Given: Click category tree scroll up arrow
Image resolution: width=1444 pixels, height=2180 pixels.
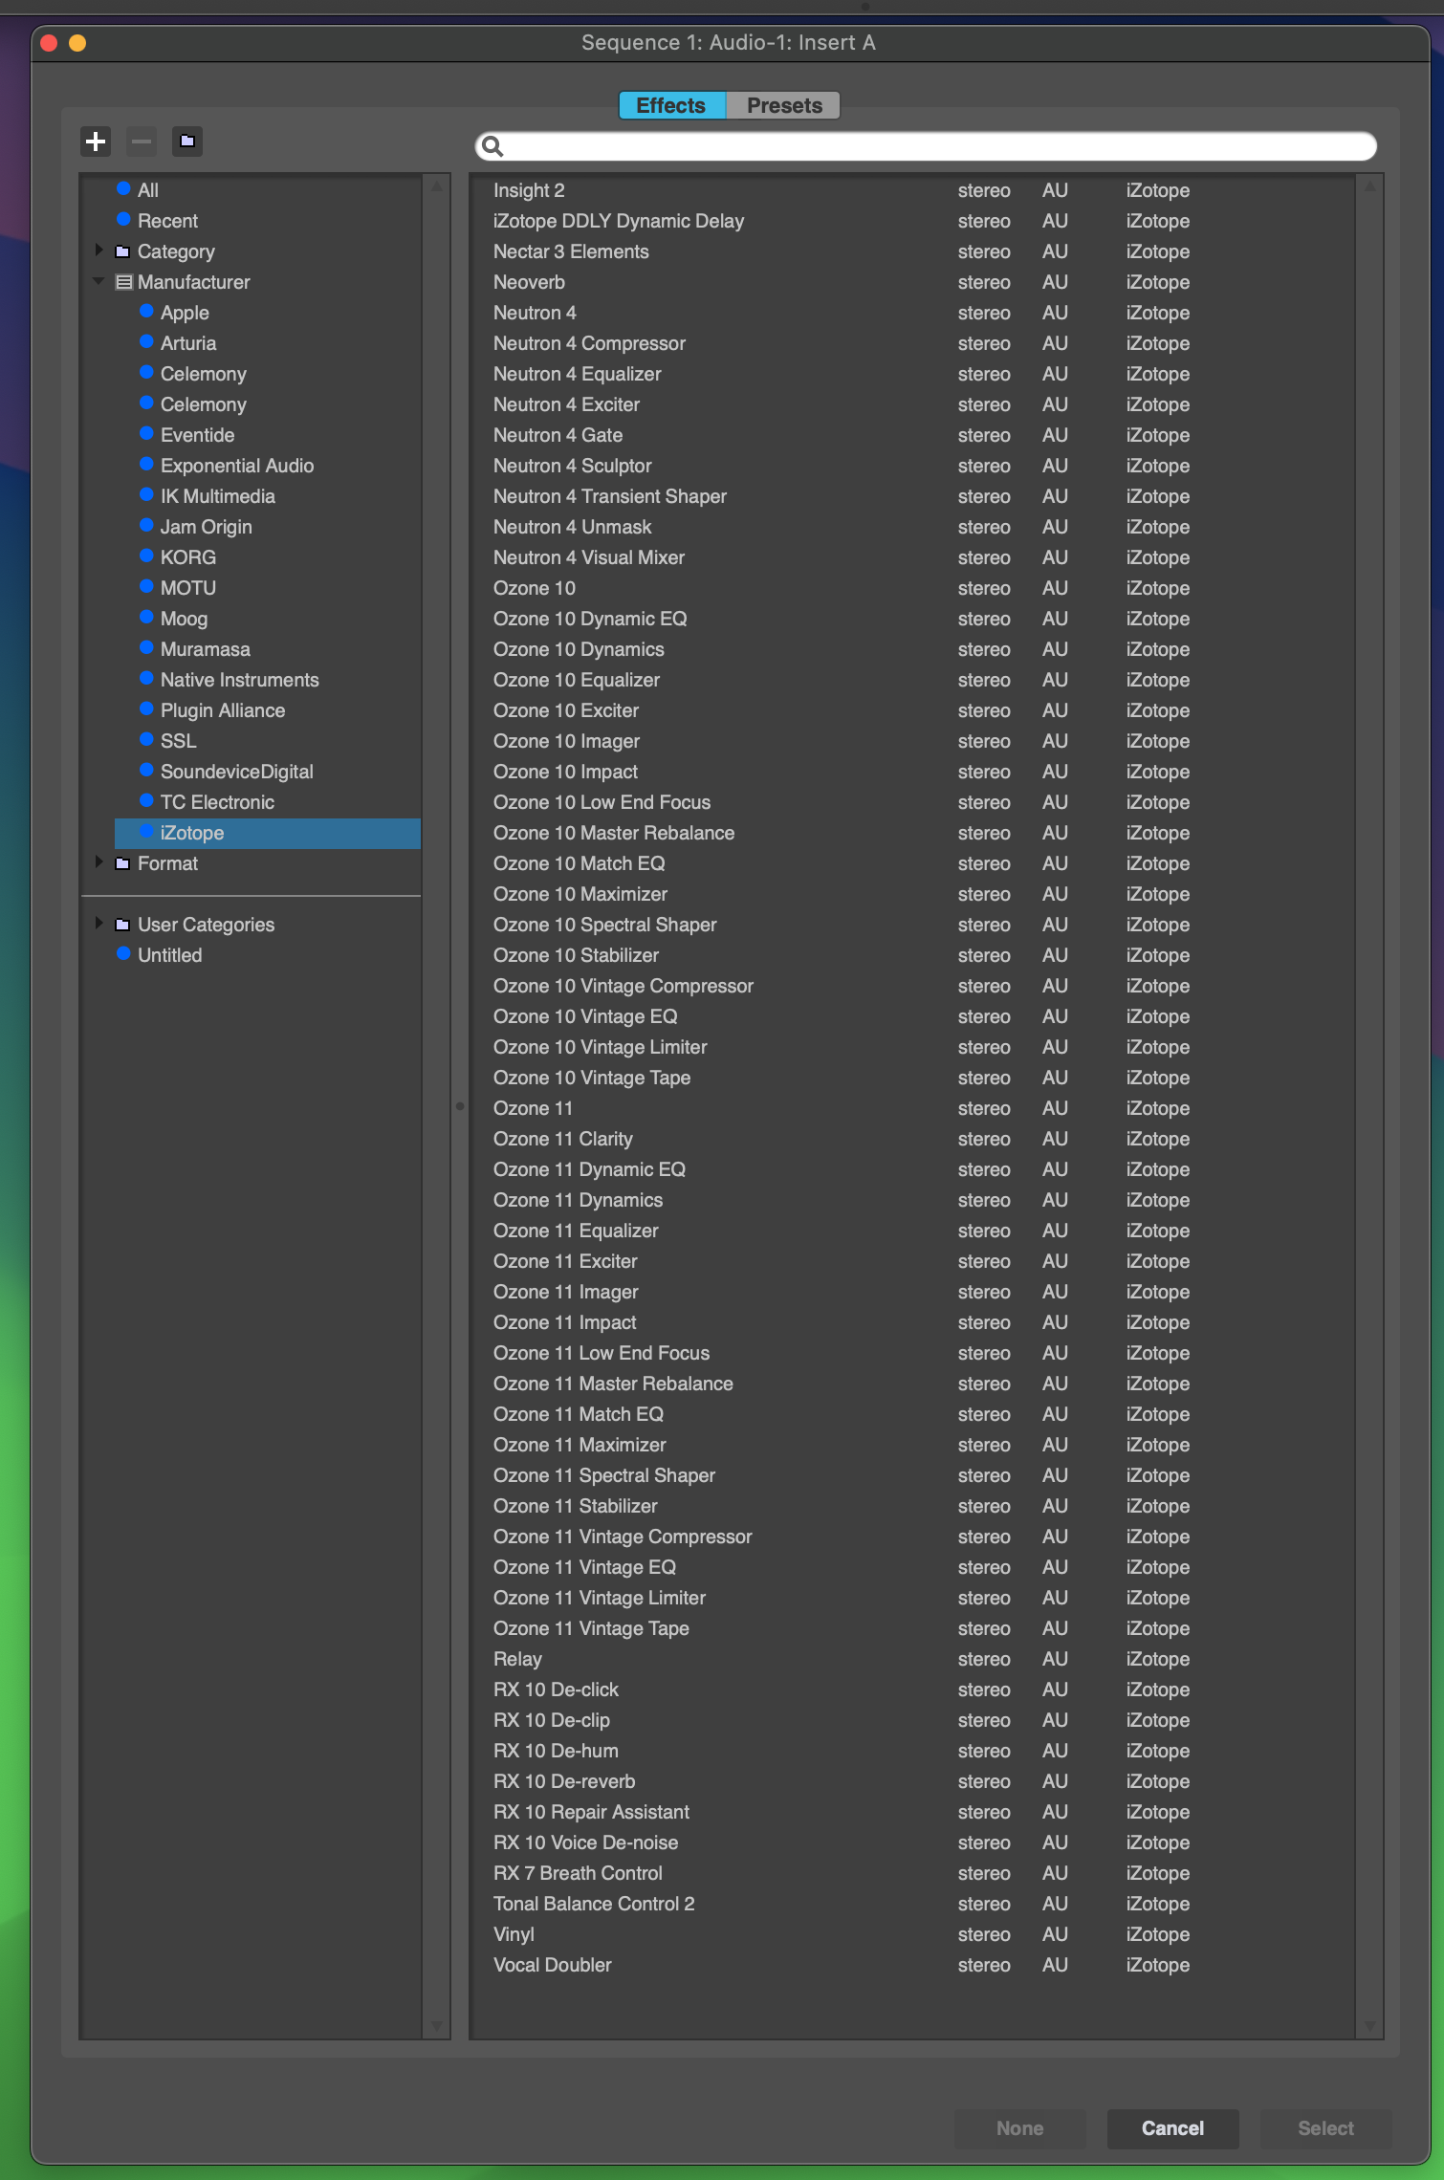Looking at the screenshot, I should (437, 186).
